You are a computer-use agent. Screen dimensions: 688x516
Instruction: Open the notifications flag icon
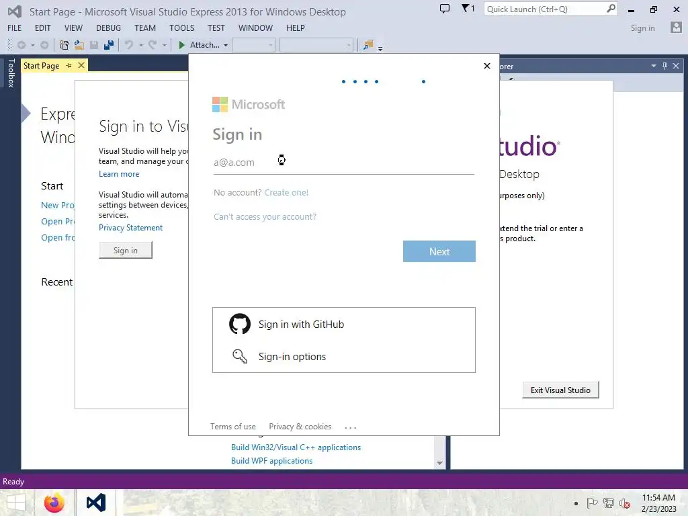click(468, 8)
